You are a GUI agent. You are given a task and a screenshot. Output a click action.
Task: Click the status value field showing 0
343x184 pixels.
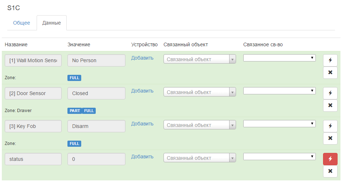pyautogui.click(x=96, y=159)
